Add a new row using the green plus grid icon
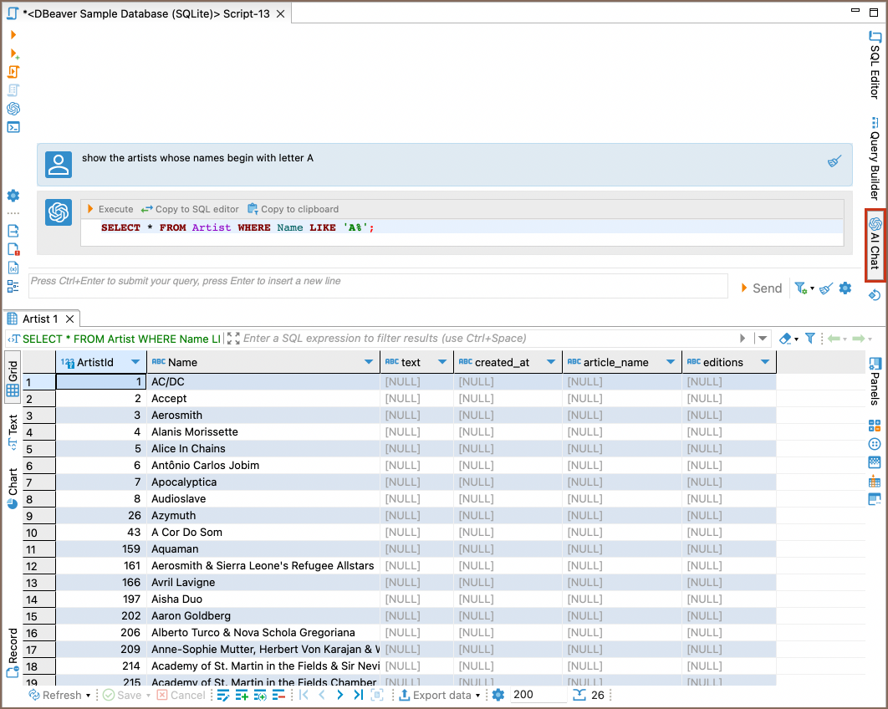Image resolution: width=888 pixels, height=709 pixels. pyautogui.click(x=242, y=695)
